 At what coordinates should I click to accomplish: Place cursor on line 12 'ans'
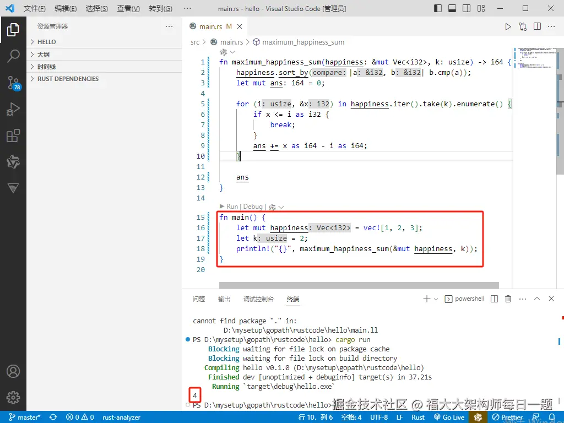coord(242,177)
